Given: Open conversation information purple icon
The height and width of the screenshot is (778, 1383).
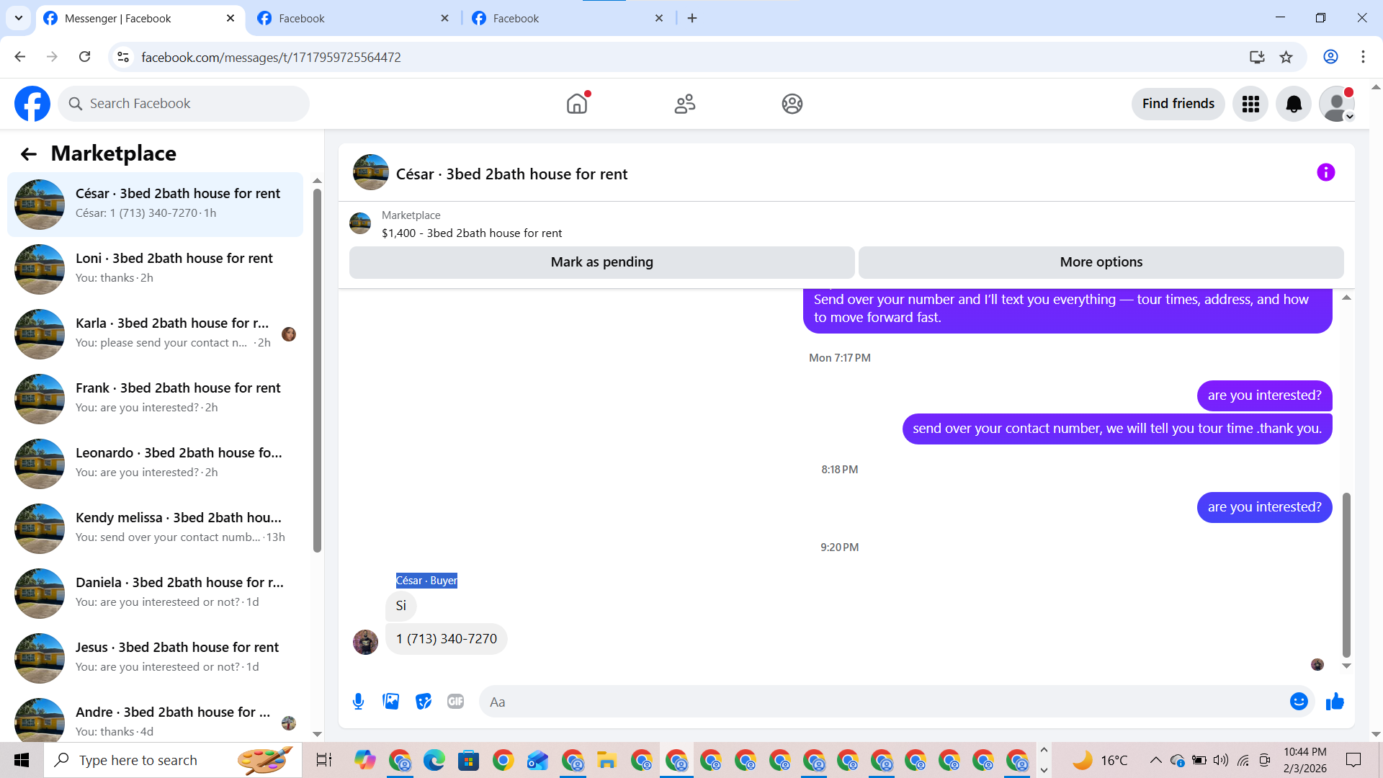Looking at the screenshot, I should tap(1325, 172).
